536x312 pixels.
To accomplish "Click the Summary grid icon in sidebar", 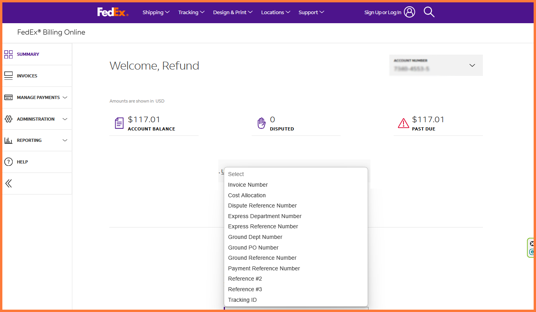I will point(9,54).
